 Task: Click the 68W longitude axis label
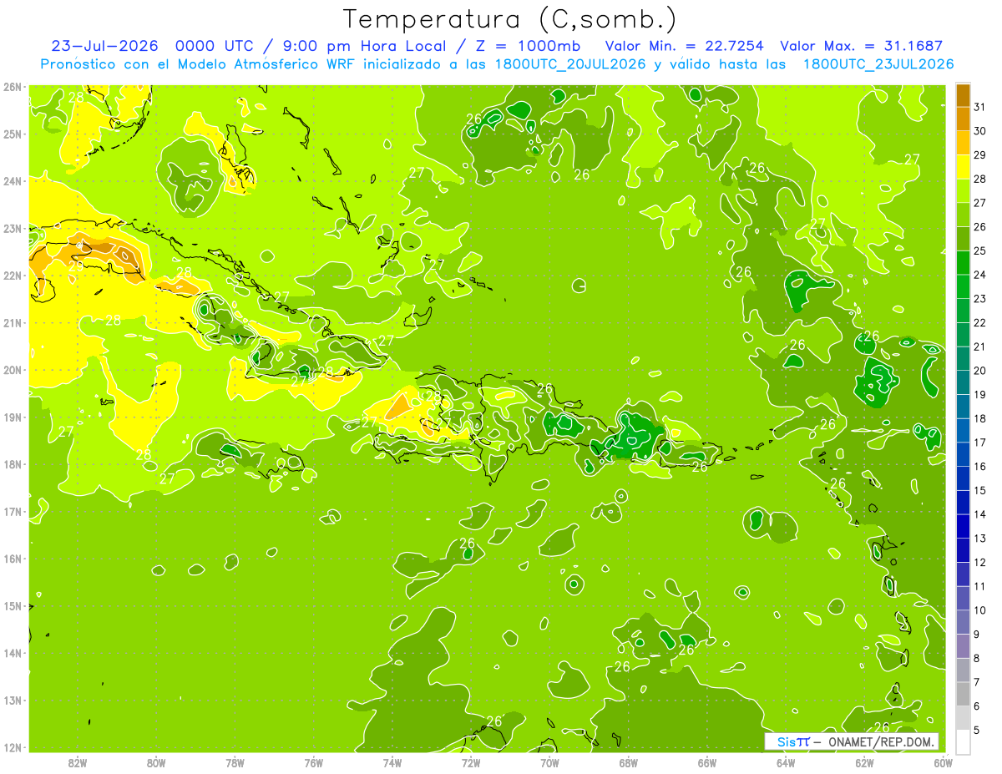click(628, 762)
